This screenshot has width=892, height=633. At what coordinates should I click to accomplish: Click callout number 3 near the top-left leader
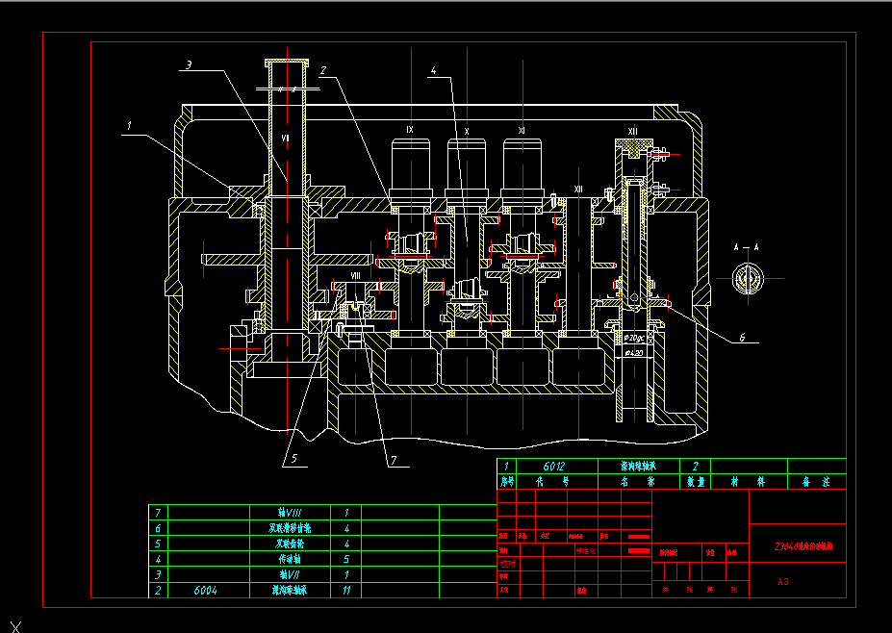[x=189, y=64]
